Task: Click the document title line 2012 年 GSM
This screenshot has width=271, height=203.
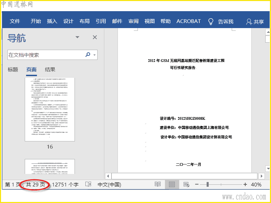Action: [x=186, y=61]
